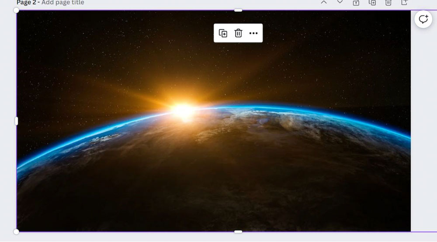Click the bottom-center edge handle of image
This screenshot has width=437, height=242.
(x=238, y=232)
